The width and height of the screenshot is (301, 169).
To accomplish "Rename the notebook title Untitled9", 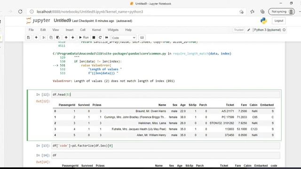I will coord(62,21).
